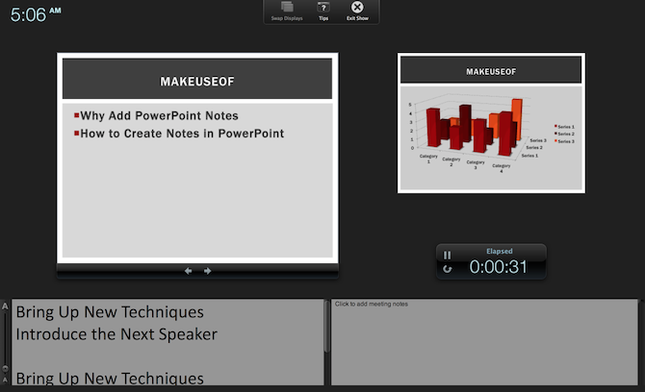Click the 5:06 AM clock

(x=36, y=14)
